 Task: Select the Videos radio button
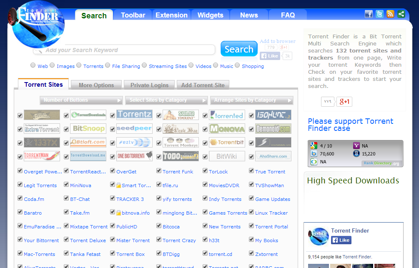(191, 65)
